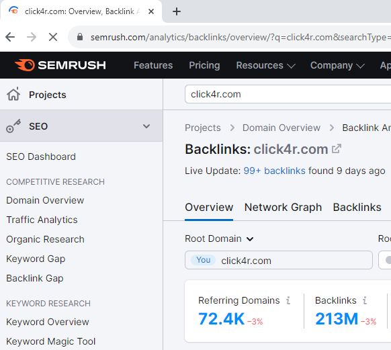Image resolution: width=391 pixels, height=350 pixels.
Task: Click the browser back arrow
Action: click(x=10, y=37)
